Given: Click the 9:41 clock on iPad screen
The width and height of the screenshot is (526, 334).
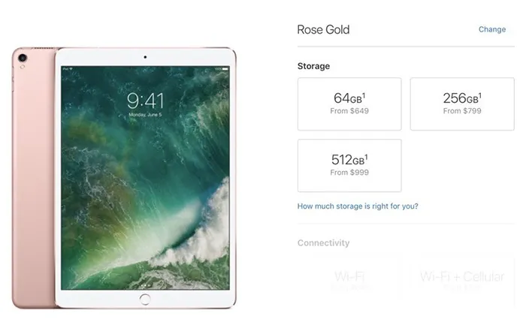Looking at the screenshot, I should pos(145,101).
